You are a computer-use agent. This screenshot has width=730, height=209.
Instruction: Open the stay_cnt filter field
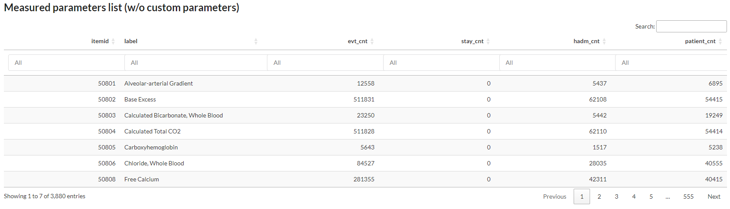(x=441, y=63)
